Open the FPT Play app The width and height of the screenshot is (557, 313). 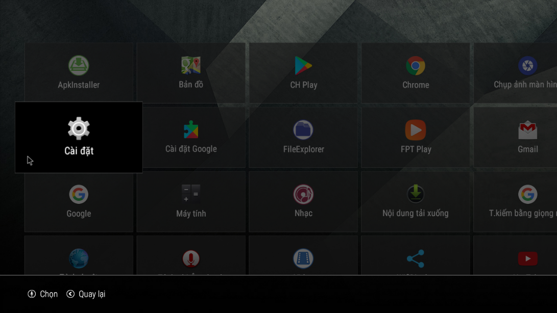pyautogui.click(x=416, y=137)
